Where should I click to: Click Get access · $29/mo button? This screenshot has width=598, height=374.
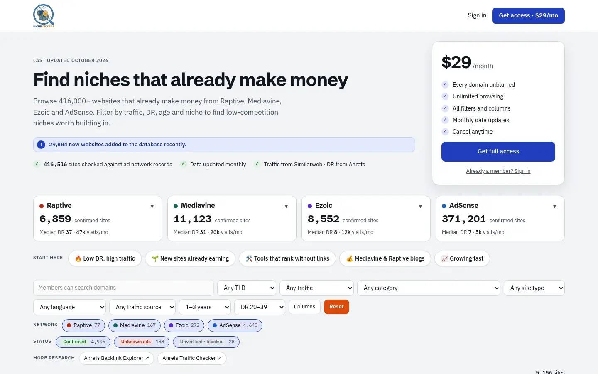coord(528,16)
